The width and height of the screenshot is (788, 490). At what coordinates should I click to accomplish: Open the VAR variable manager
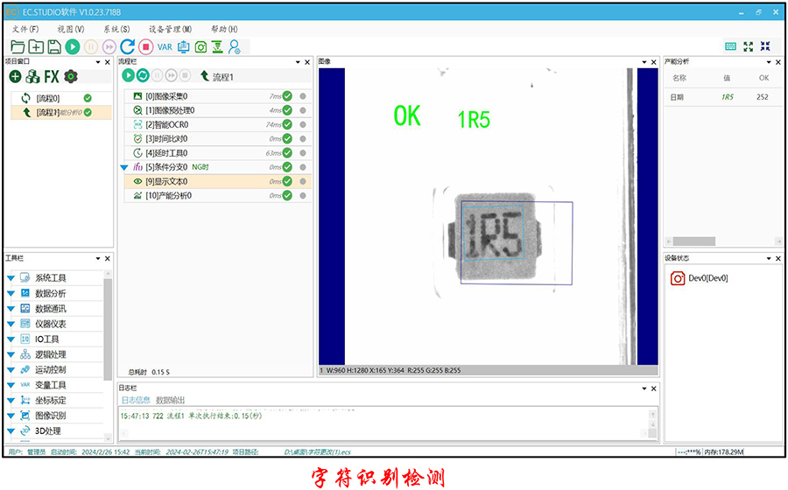tap(165, 46)
